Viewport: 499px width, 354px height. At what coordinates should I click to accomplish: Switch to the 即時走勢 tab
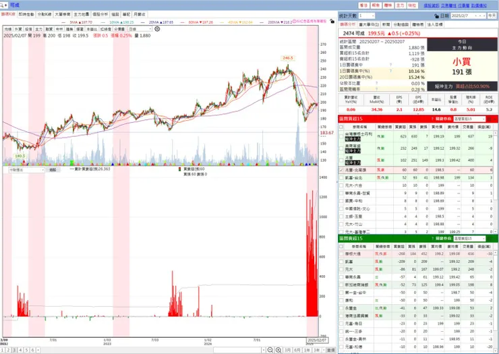pyautogui.click(x=26, y=14)
